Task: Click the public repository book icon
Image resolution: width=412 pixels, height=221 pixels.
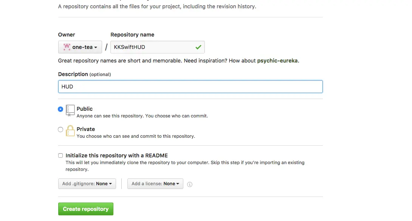Action: click(70, 111)
